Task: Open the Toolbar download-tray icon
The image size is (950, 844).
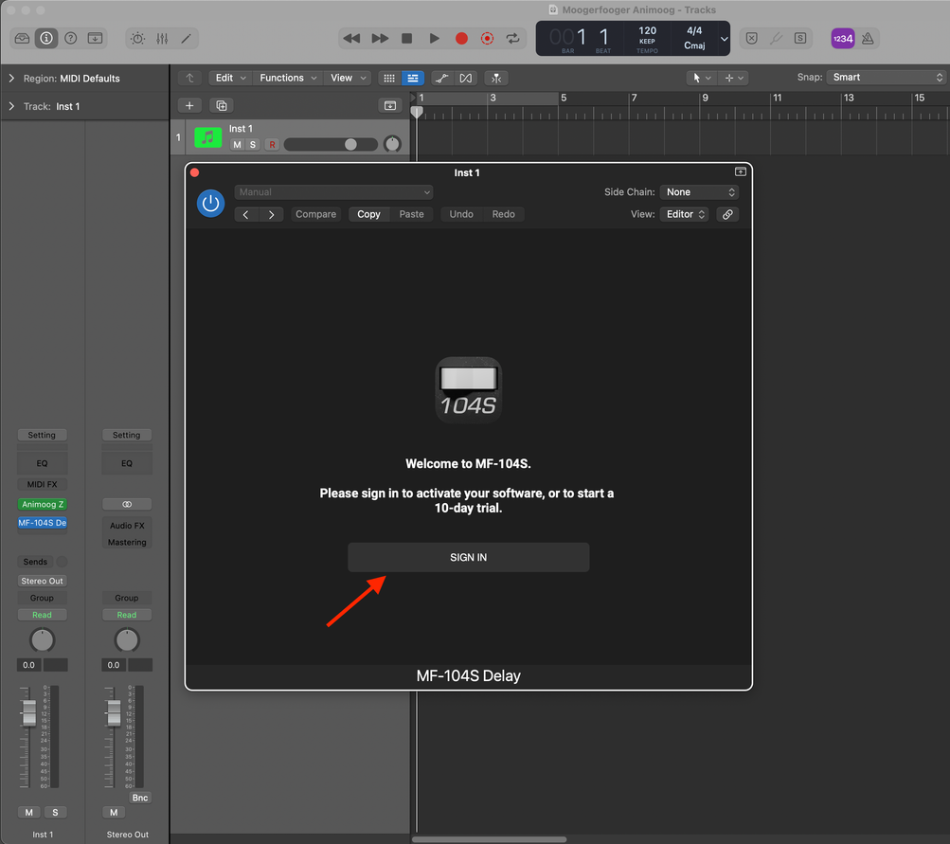Action: [x=95, y=38]
